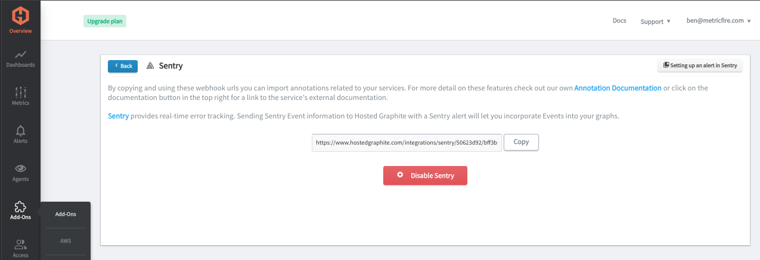The width and height of the screenshot is (760, 260).
Task: Go Back to the add-ons list
Action: [123, 66]
